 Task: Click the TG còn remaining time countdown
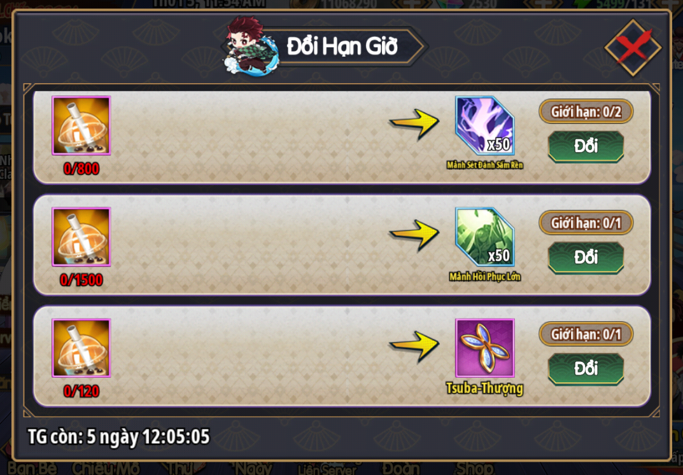pyautogui.click(x=118, y=436)
